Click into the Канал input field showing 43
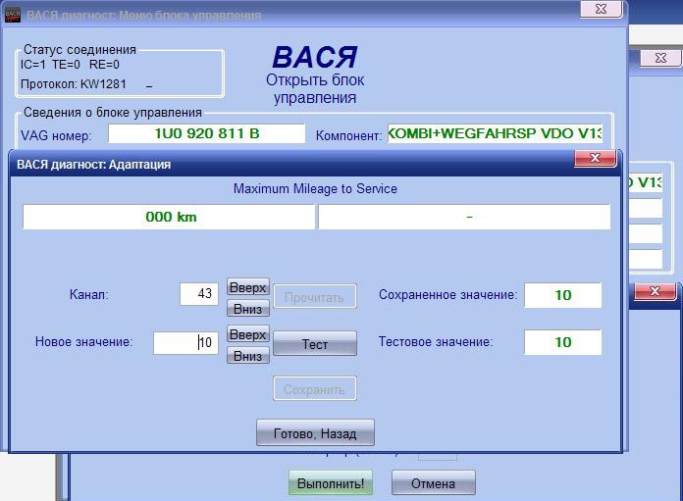Screen dimensions: 683x501 199,294
